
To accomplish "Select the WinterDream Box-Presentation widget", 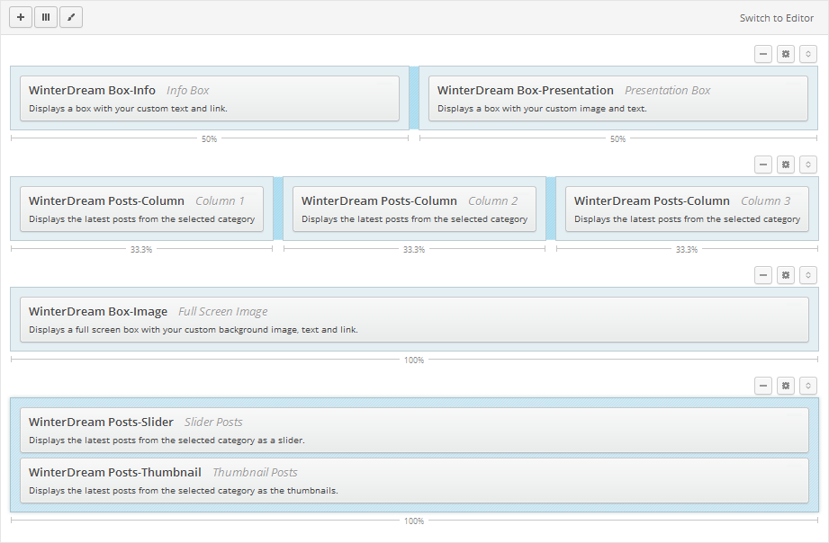I will tap(618, 98).
